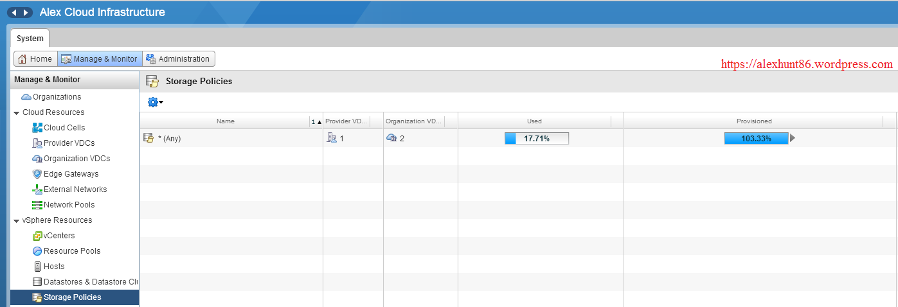Switch to the System tab
The width and height of the screenshot is (898, 307).
30,38
